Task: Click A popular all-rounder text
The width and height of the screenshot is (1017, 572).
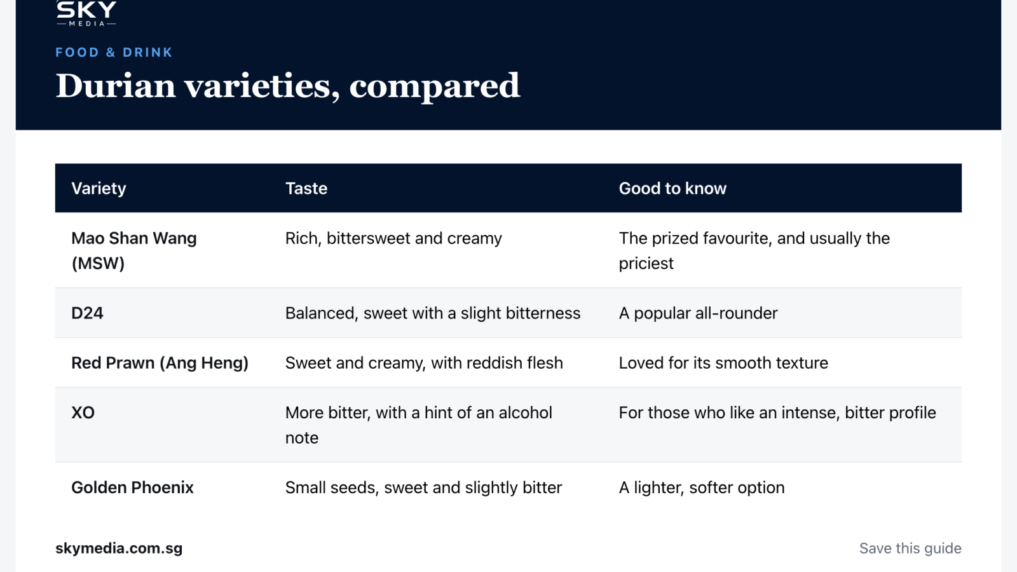Action: [x=698, y=313]
